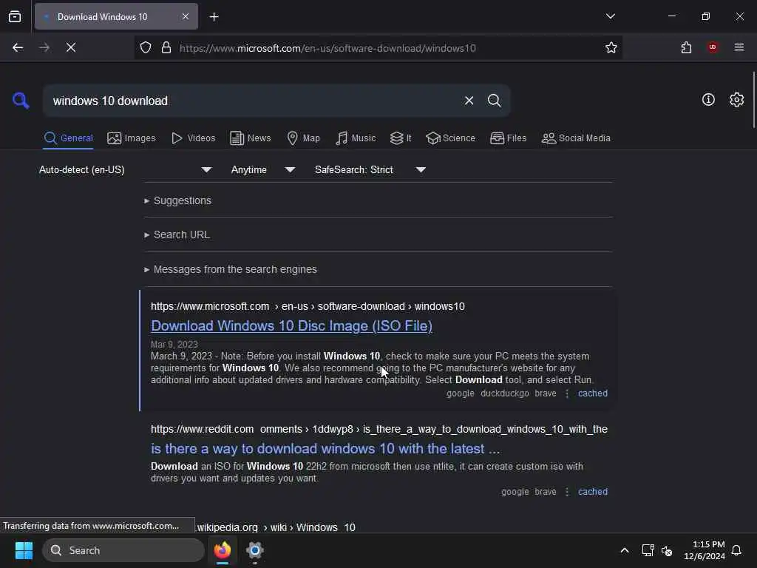757x568 pixels.
Task: Click the browser back arrow
Action: [x=18, y=47]
